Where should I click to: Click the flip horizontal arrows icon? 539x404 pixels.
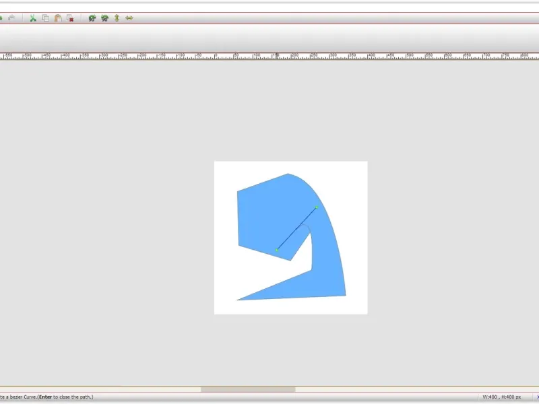coord(129,18)
